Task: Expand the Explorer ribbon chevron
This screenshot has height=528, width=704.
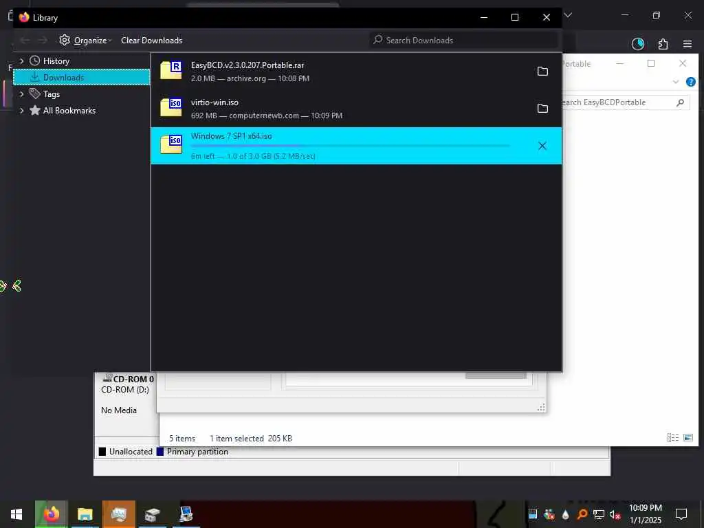Action: point(675,82)
